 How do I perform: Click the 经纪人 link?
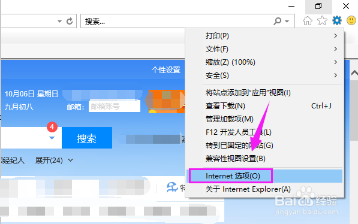coord(13,161)
